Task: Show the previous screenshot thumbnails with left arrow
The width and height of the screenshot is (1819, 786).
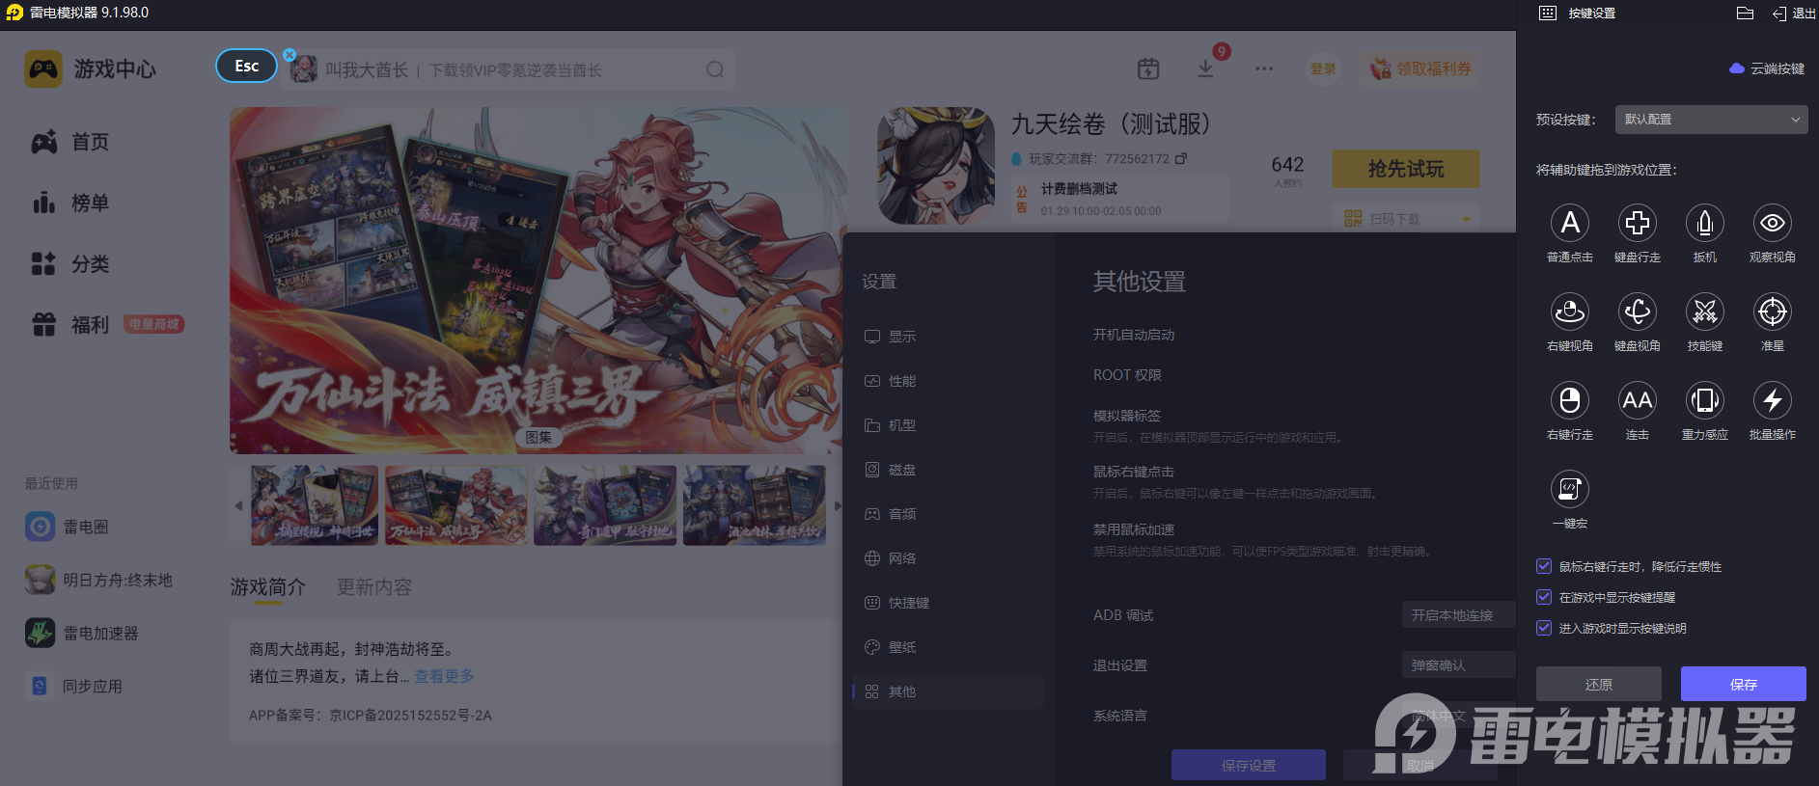Action: coord(239,505)
